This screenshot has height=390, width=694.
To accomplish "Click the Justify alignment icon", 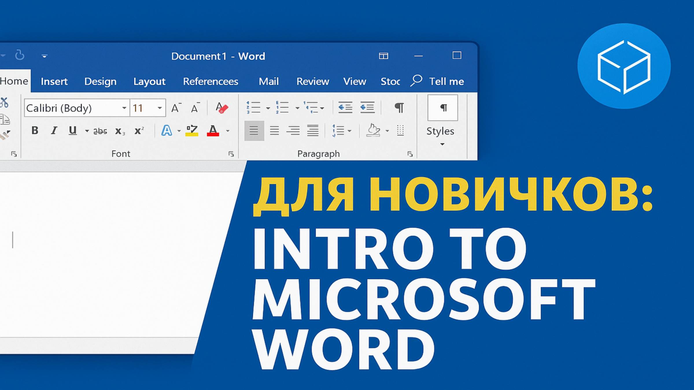I will (313, 131).
